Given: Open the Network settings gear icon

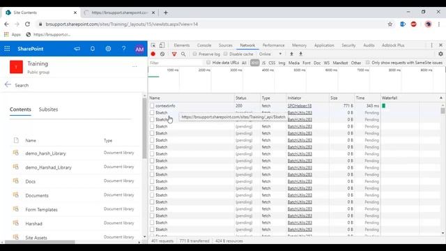Looking at the screenshot, I should pos(440,54).
